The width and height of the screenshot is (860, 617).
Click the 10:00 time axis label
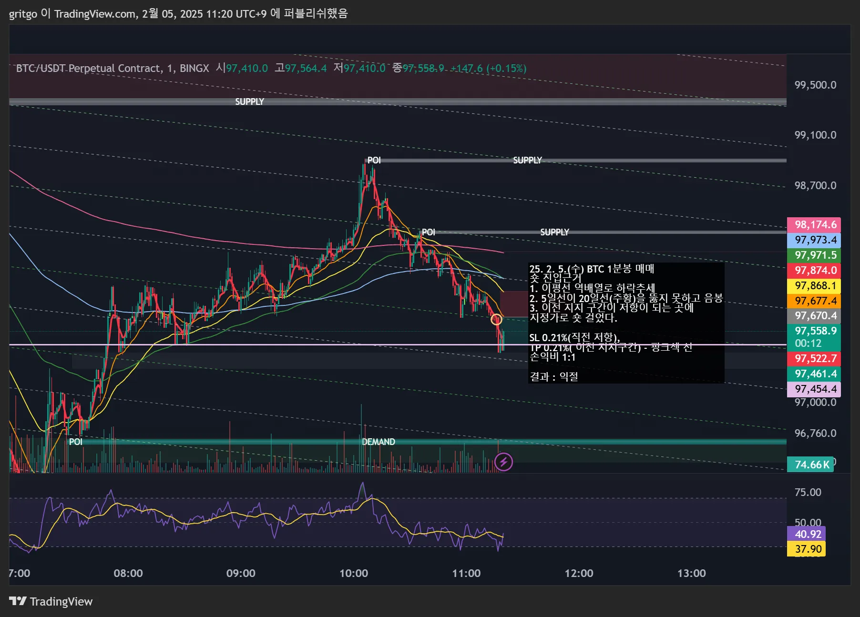pos(353,573)
